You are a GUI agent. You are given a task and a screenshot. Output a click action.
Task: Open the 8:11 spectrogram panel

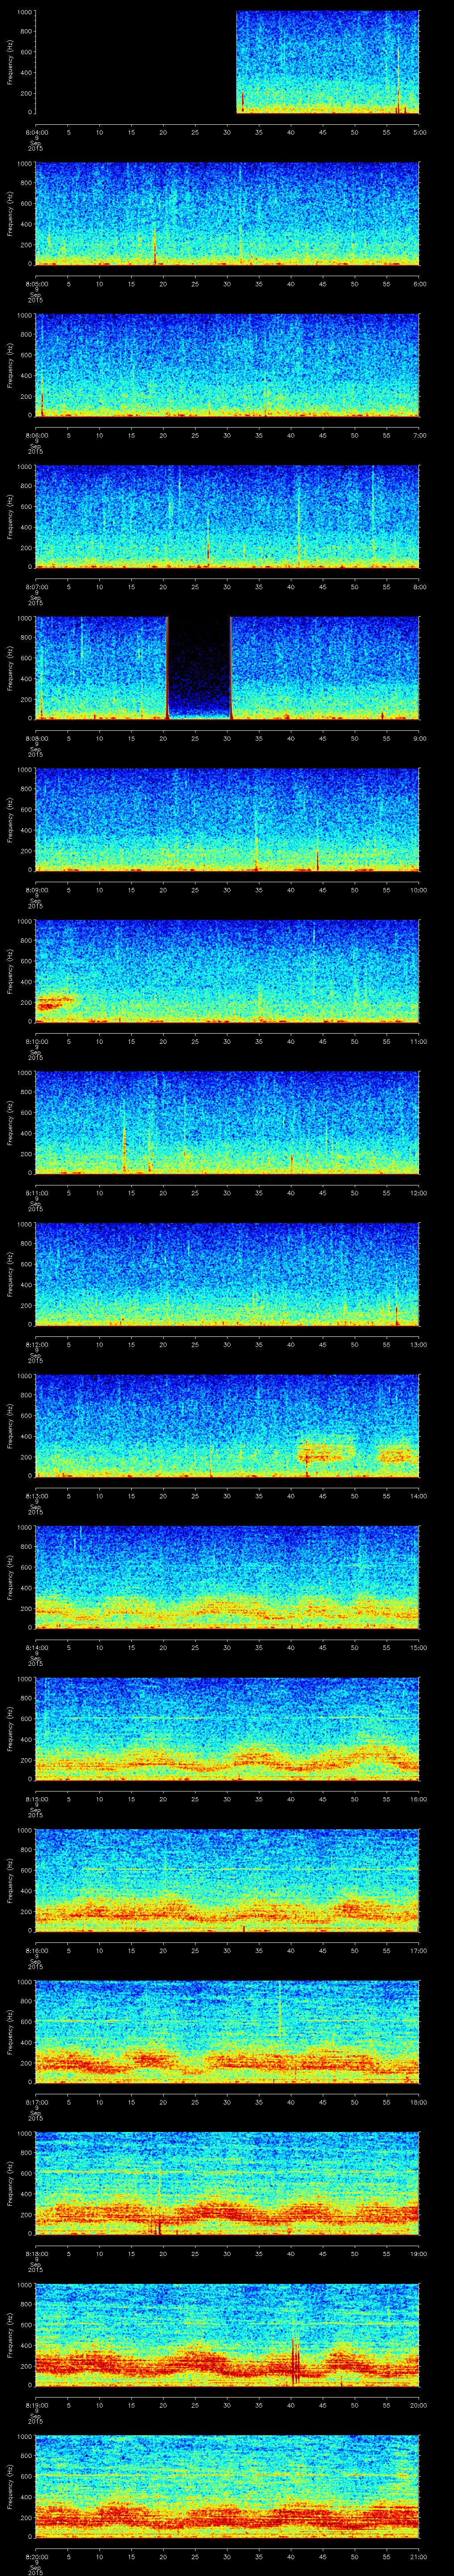[x=227, y=1123]
